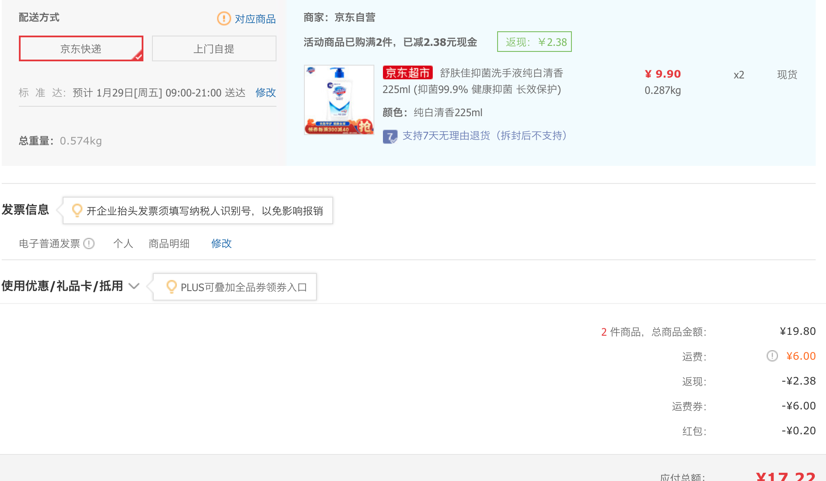Click the 红包 discount -¥0.20
This screenshot has height=481, width=826.
point(799,430)
